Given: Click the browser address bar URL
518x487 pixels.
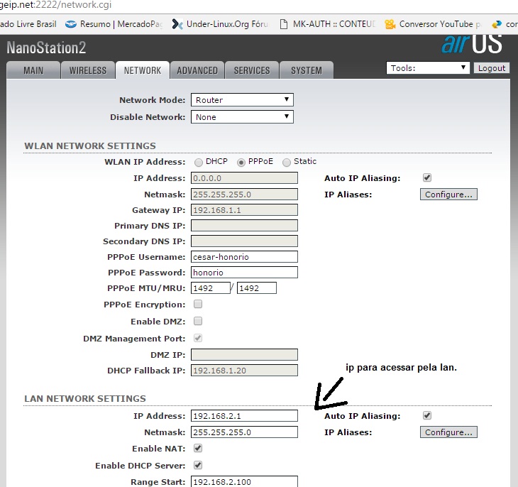Looking at the screenshot, I should (55, 5).
